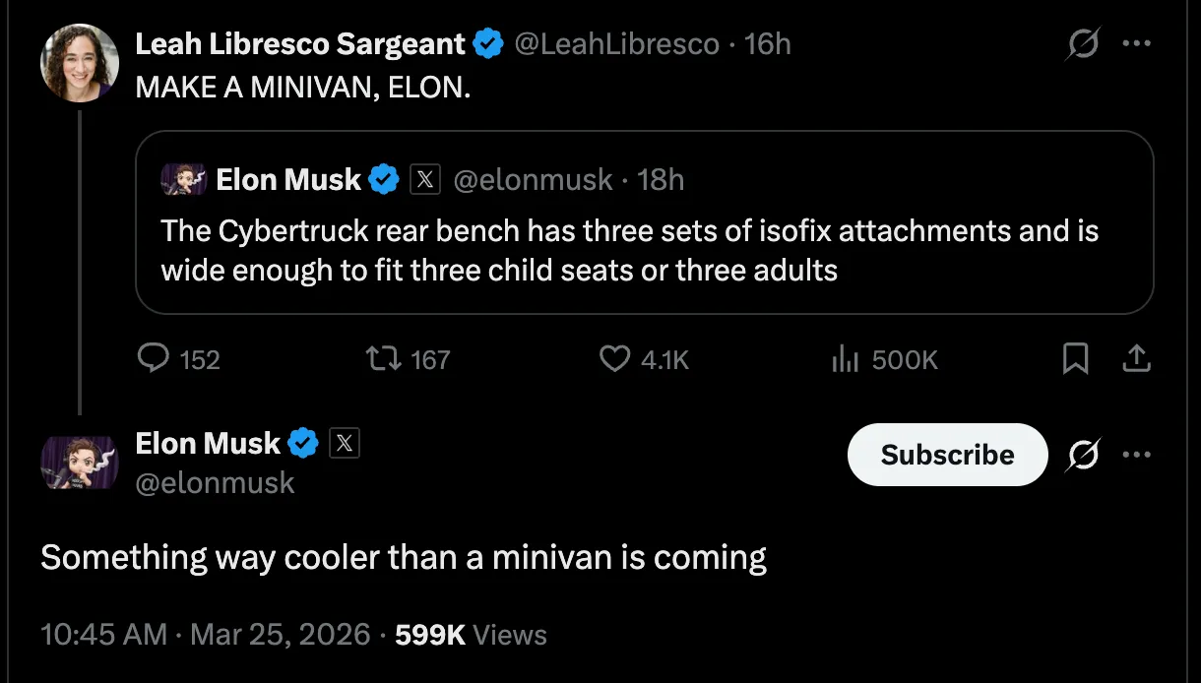Open Leah Libresco Sargeant's profile avatar
Screen dimensions: 1201x683
pyautogui.click(x=79, y=62)
